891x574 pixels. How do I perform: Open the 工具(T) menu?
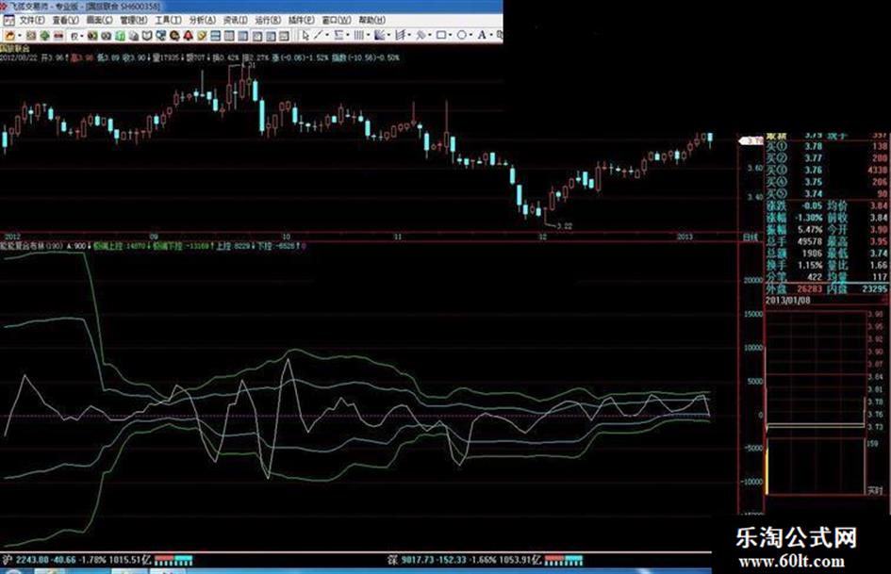(x=168, y=21)
